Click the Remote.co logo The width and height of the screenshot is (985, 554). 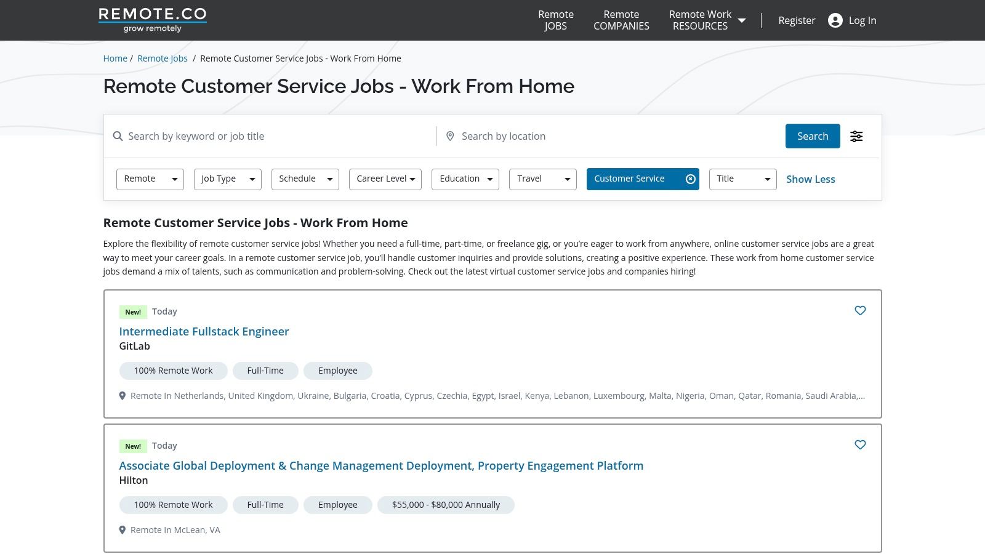coord(152,20)
